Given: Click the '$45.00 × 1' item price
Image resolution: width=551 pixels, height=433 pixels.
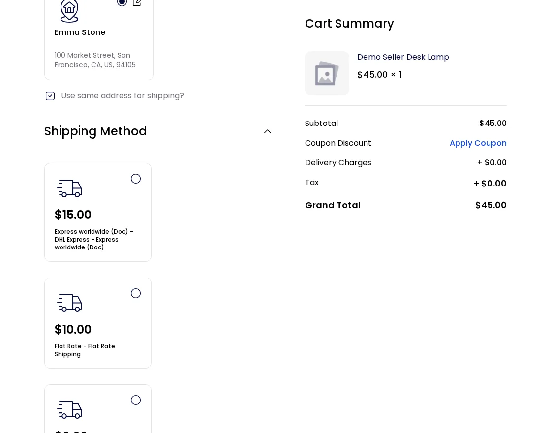Looking at the screenshot, I should [379, 75].
